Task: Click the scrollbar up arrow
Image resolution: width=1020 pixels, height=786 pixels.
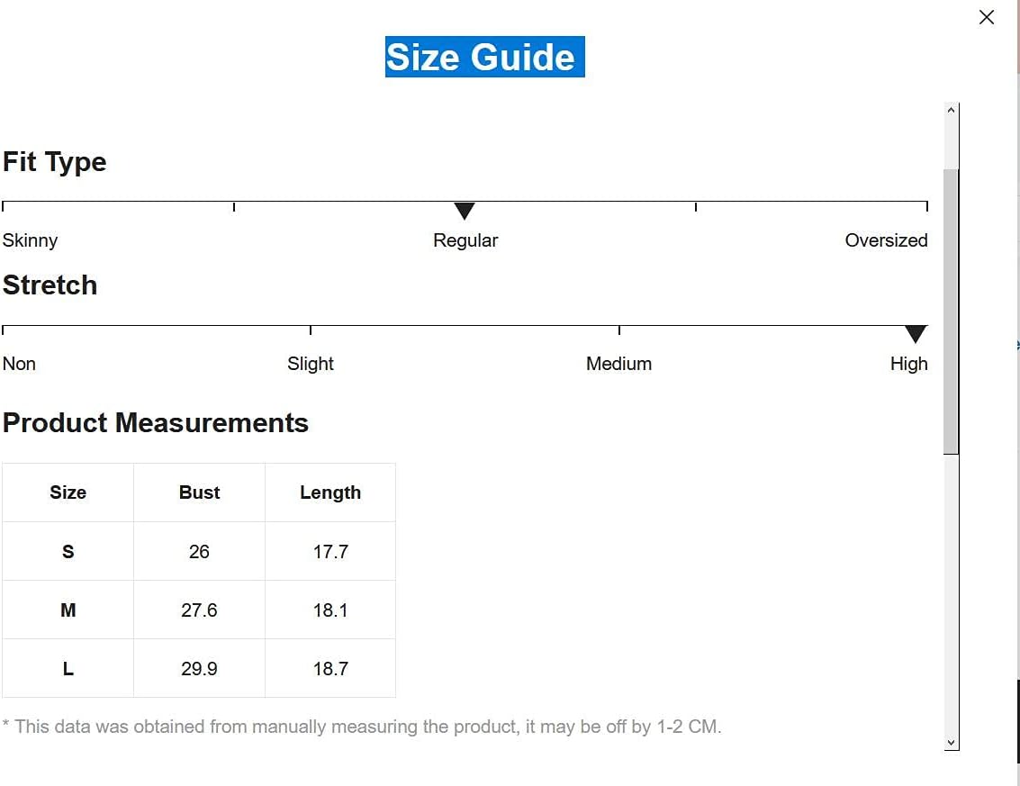Action: click(952, 110)
